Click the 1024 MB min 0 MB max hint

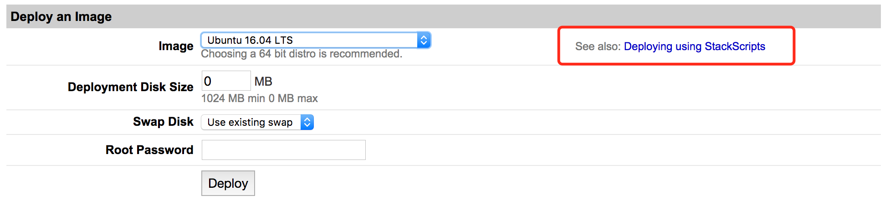[x=260, y=98]
